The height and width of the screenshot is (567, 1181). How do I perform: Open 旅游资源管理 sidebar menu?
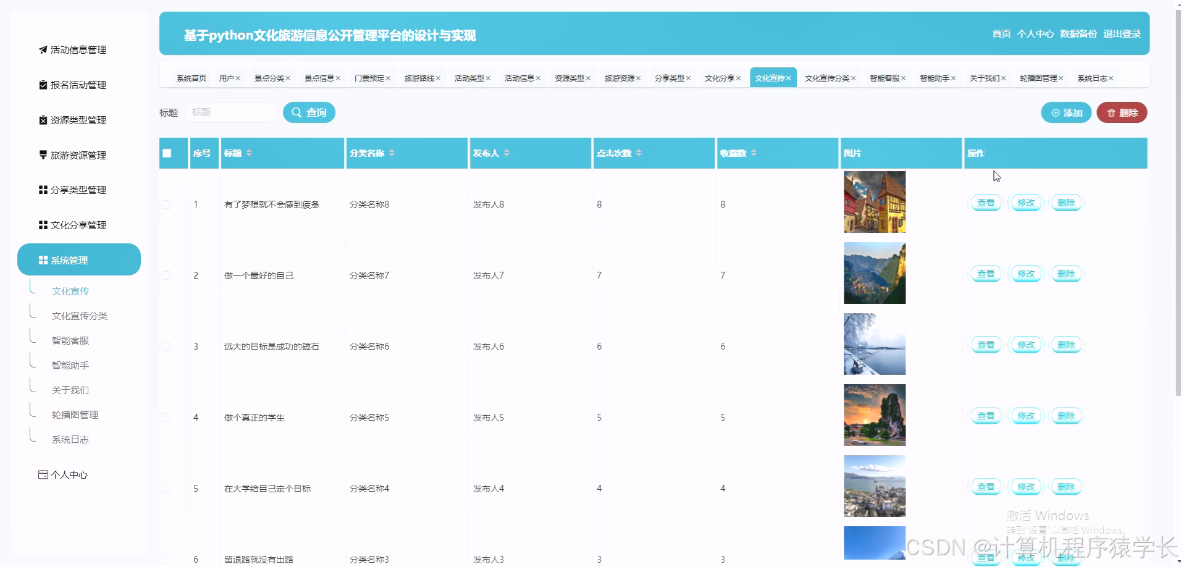click(x=72, y=155)
